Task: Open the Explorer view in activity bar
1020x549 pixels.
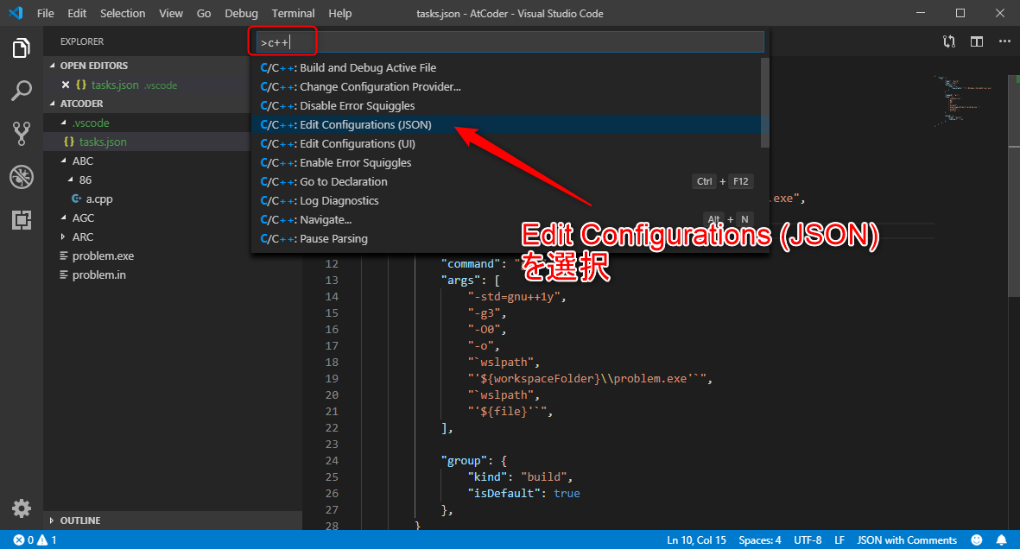Action: [x=21, y=47]
